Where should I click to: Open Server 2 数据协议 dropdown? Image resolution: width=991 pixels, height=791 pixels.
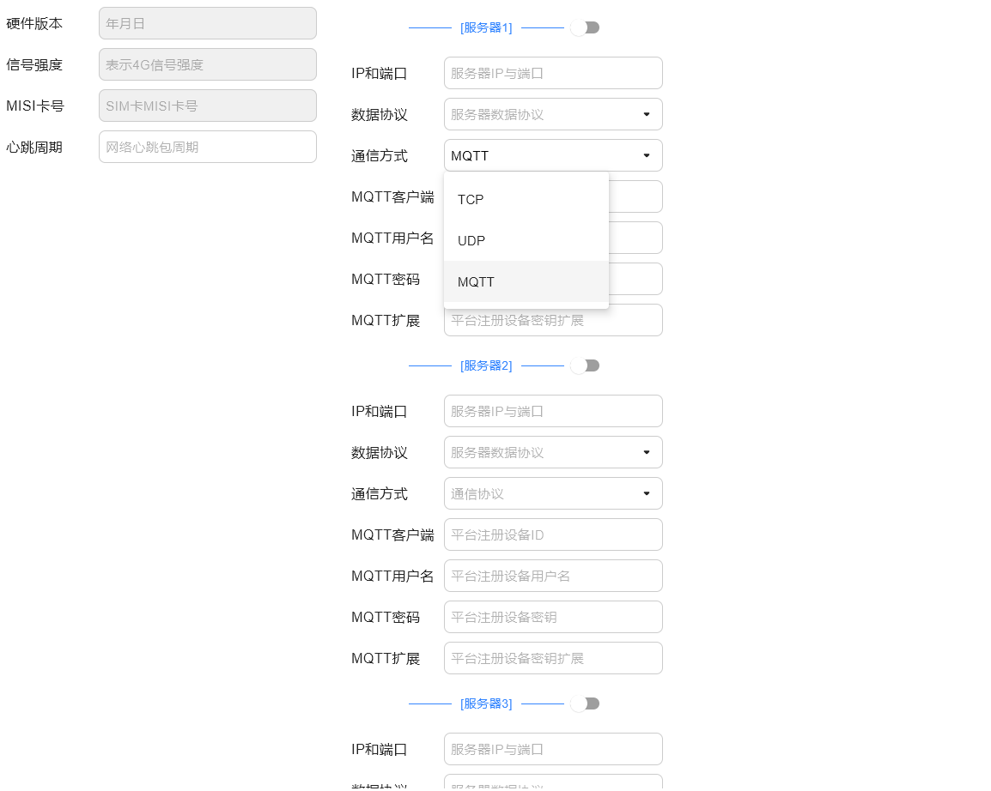pyautogui.click(x=553, y=452)
